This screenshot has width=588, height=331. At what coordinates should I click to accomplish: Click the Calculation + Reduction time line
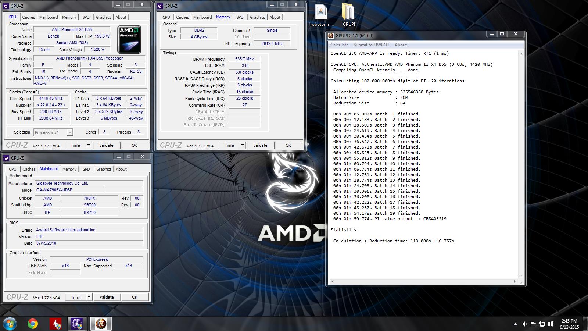click(x=394, y=241)
